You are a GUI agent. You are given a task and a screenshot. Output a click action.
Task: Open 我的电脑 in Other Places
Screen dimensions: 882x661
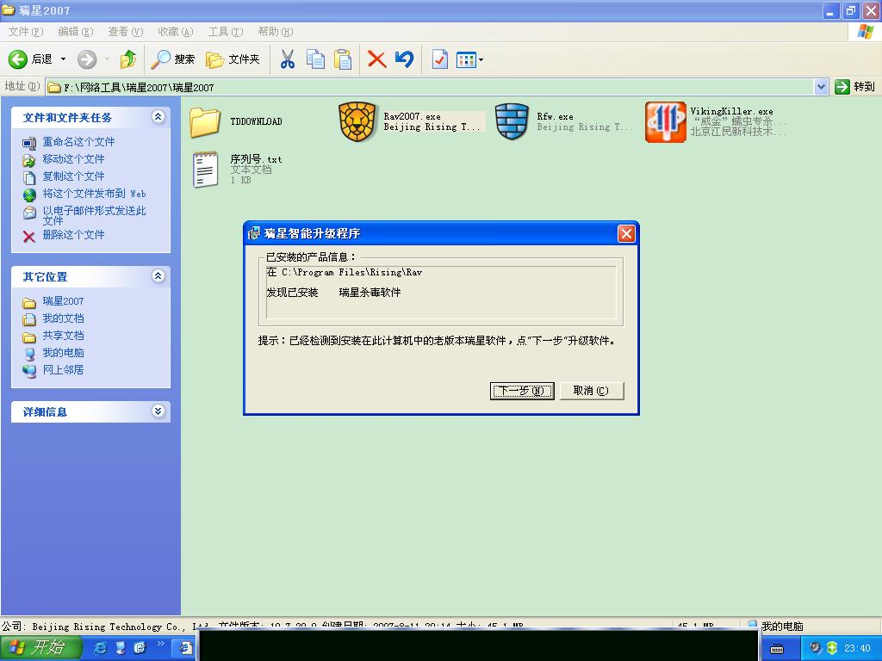pyautogui.click(x=63, y=353)
